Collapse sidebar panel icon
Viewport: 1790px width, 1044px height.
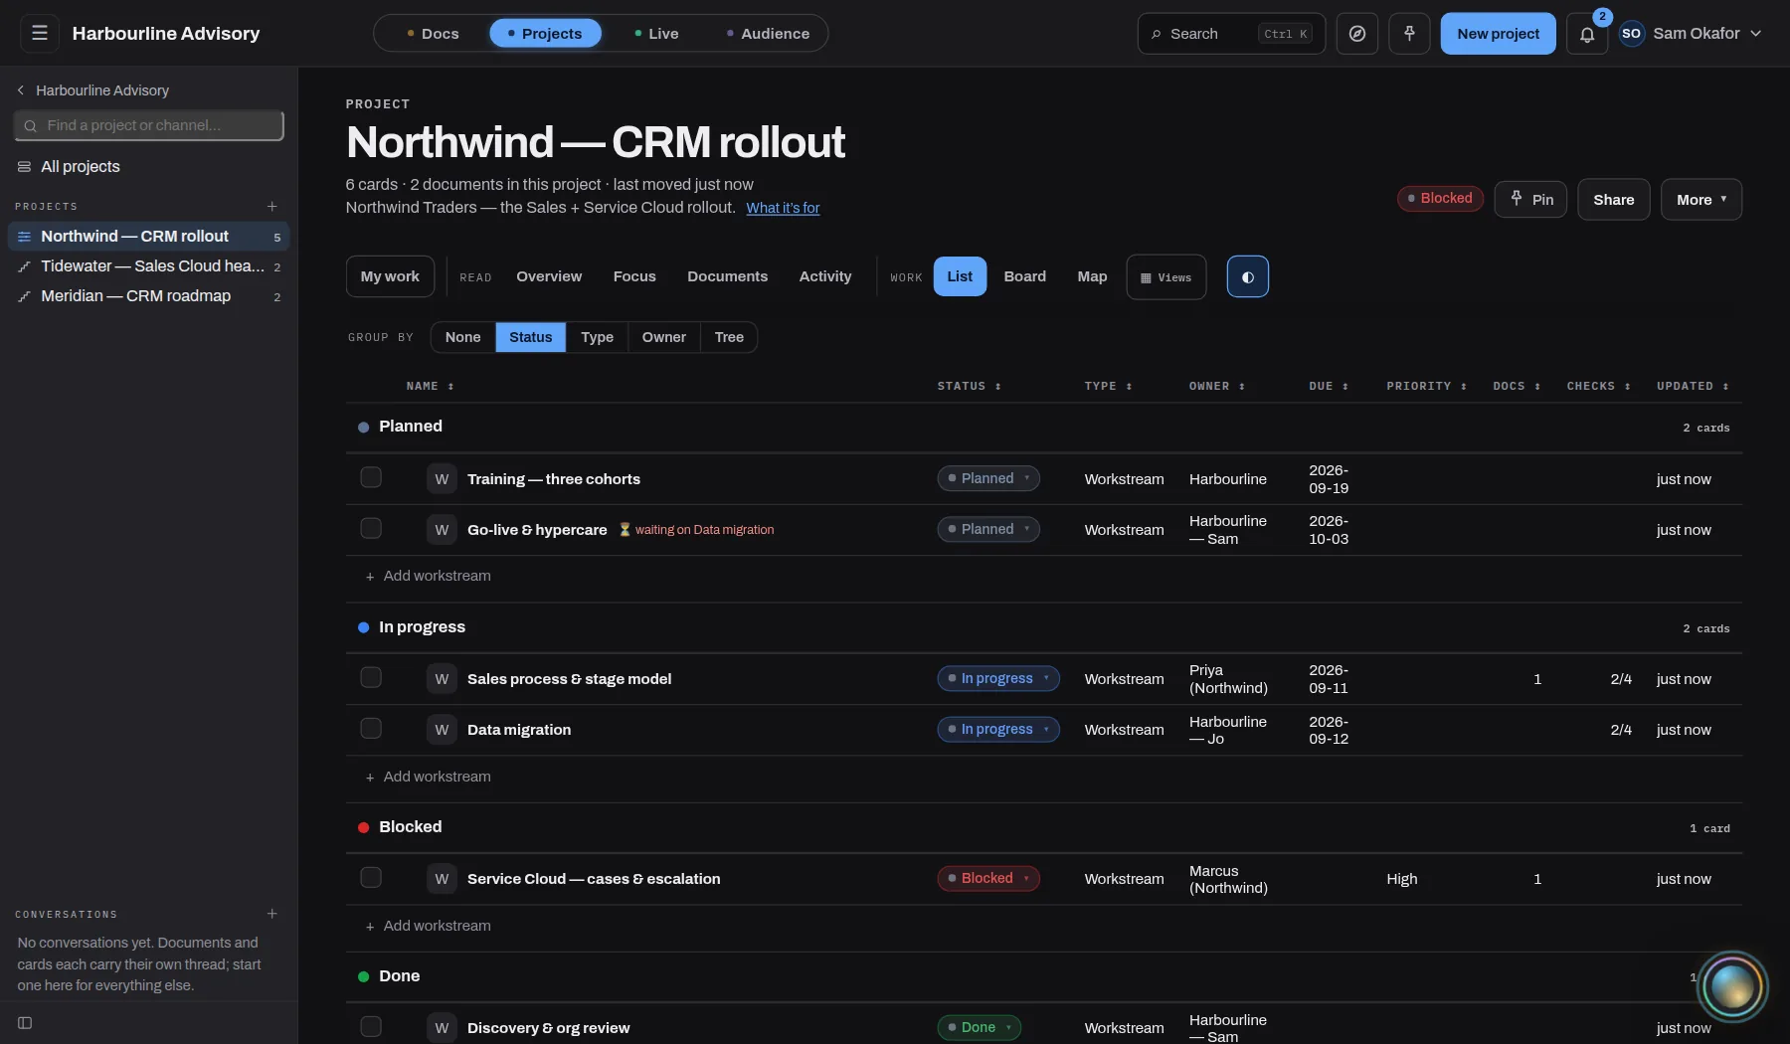click(x=25, y=1023)
